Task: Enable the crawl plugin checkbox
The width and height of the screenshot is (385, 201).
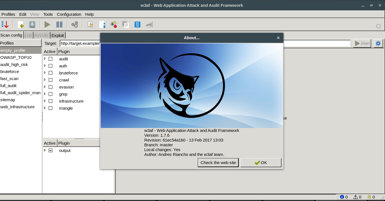Action: coord(51,80)
